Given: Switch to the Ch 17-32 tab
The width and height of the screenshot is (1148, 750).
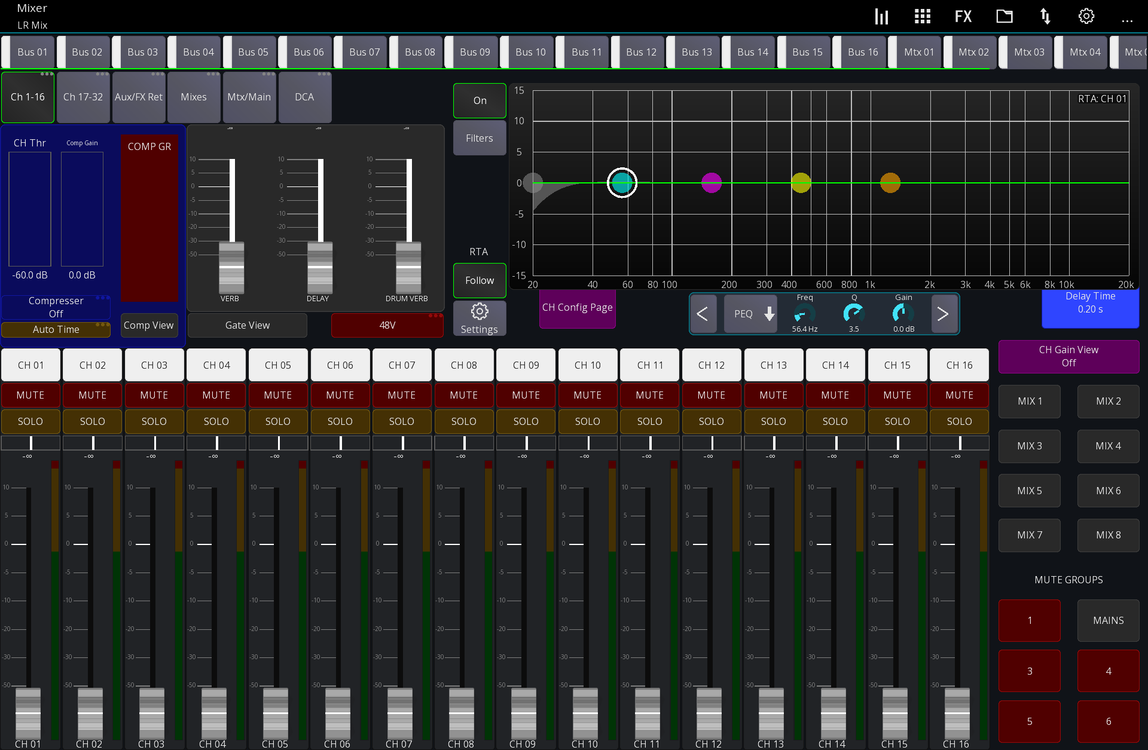Looking at the screenshot, I should point(83,97).
